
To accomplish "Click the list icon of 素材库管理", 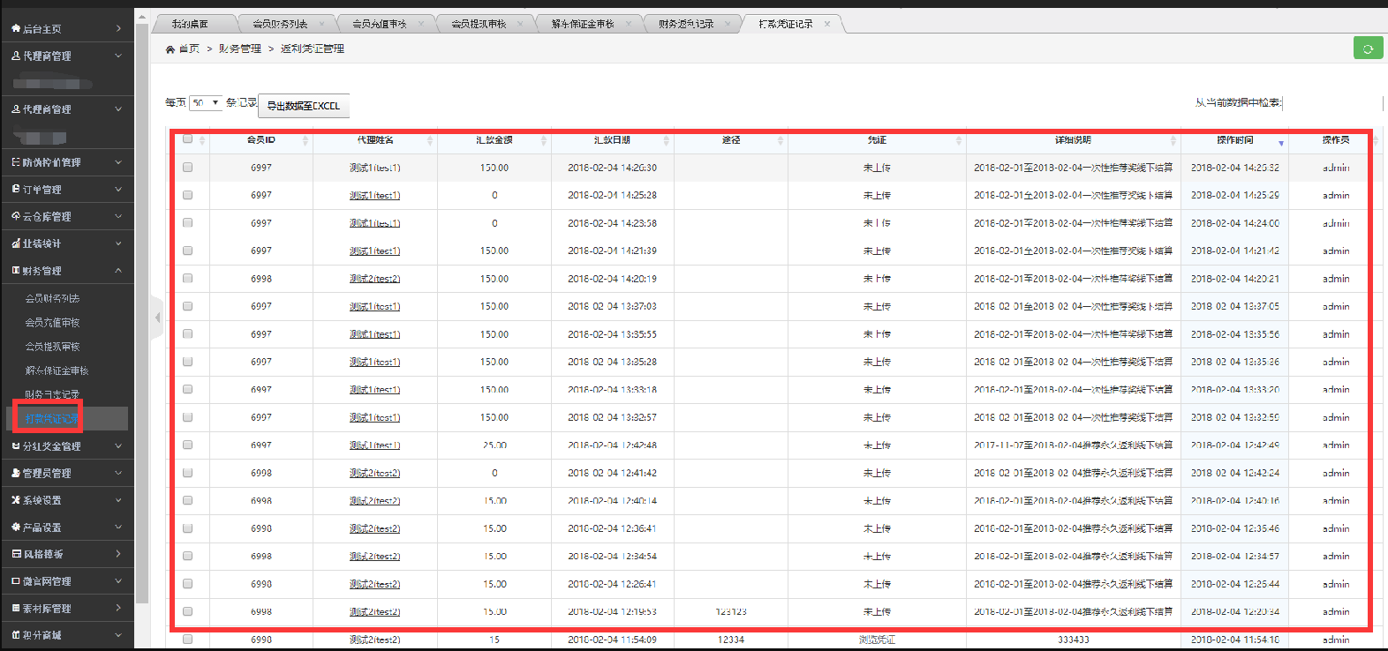I will tap(16, 608).
